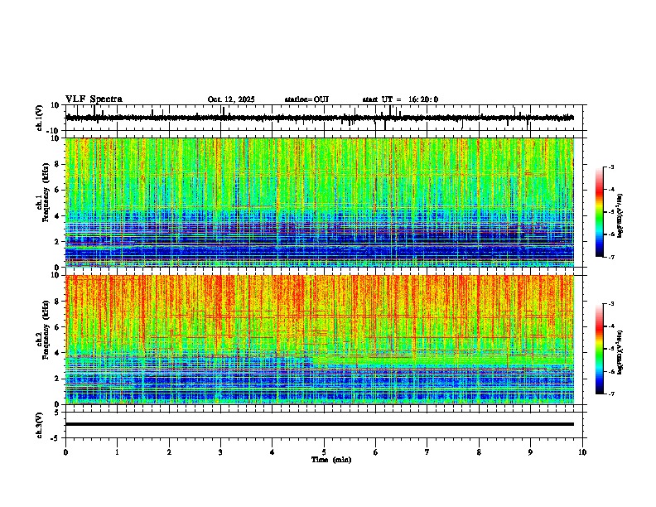The width and height of the screenshot is (656, 507).
Task: Click the time axis tick label '5'
Action: point(324,452)
